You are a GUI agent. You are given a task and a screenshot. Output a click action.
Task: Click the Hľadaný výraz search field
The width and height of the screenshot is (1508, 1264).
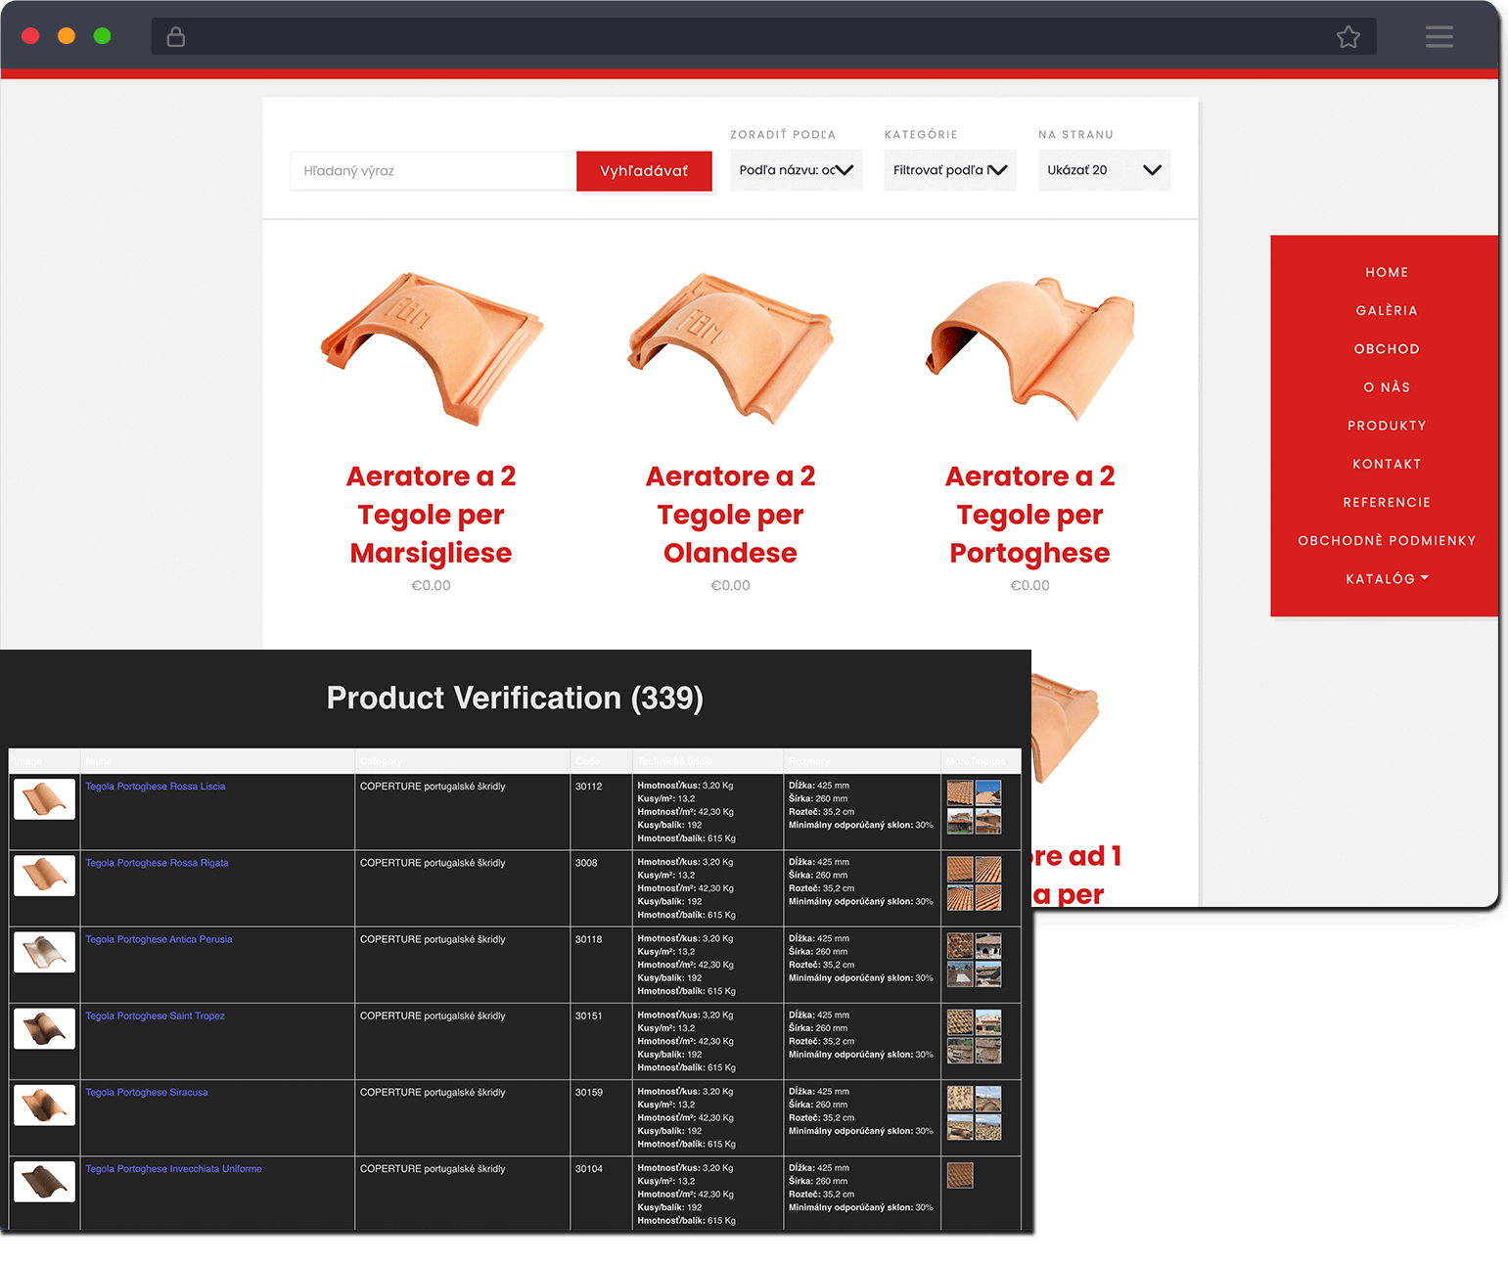433,171
